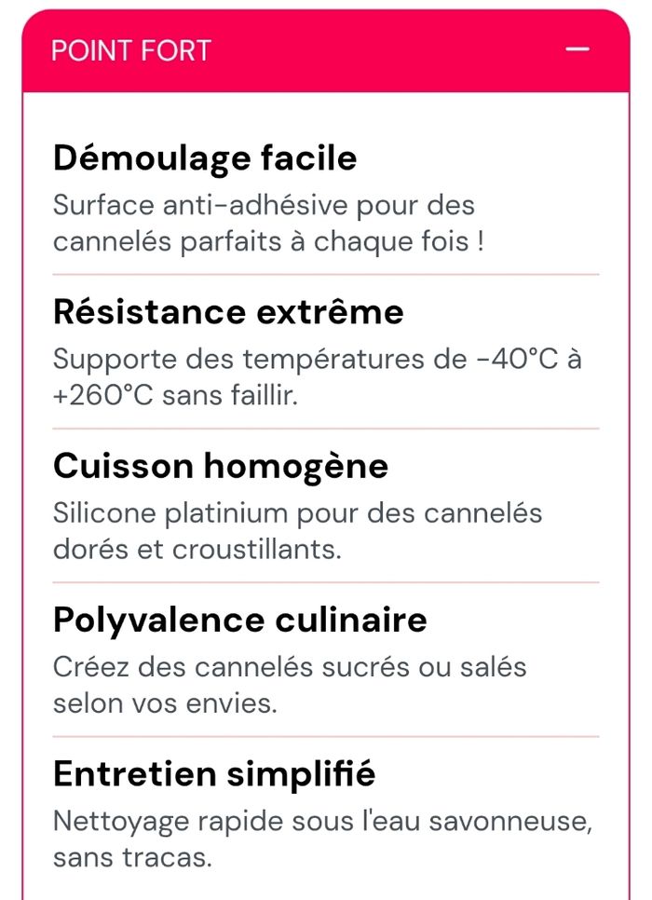Click the Surface anti-adhésive description text

(264, 205)
